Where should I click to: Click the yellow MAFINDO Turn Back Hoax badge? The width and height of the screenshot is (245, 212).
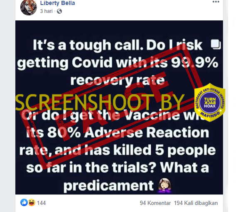(x=210, y=102)
